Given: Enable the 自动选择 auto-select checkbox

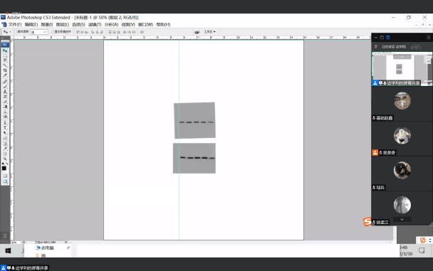Looking at the screenshot, I should pos(16,32).
